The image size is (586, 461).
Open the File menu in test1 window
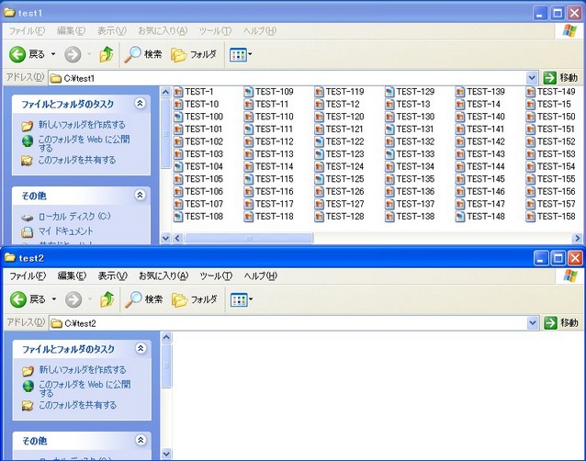point(27,30)
